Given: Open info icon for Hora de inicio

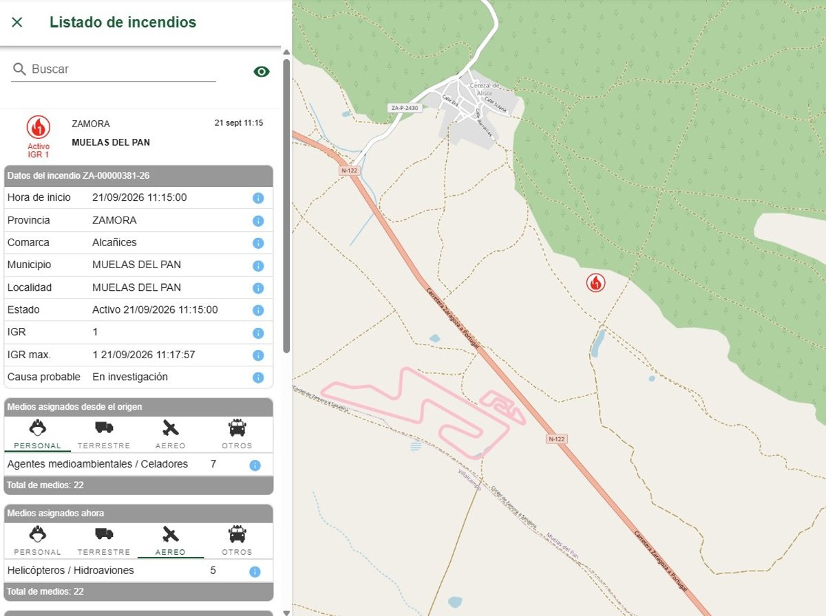Looking at the screenshot, I should [x=258, y=198].
